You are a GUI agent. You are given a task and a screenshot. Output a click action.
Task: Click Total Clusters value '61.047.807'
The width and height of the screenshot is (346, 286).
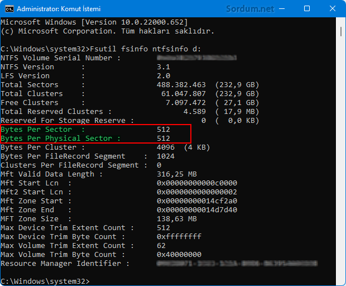[x=184, y=94]
